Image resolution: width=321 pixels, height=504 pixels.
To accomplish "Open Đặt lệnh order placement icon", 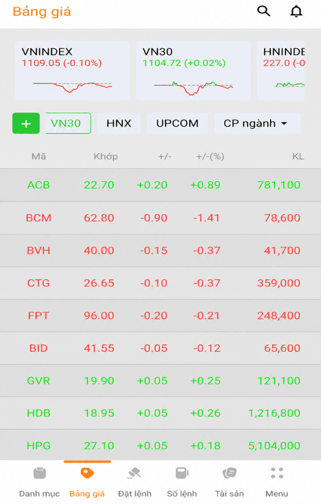I will (134, 473).
